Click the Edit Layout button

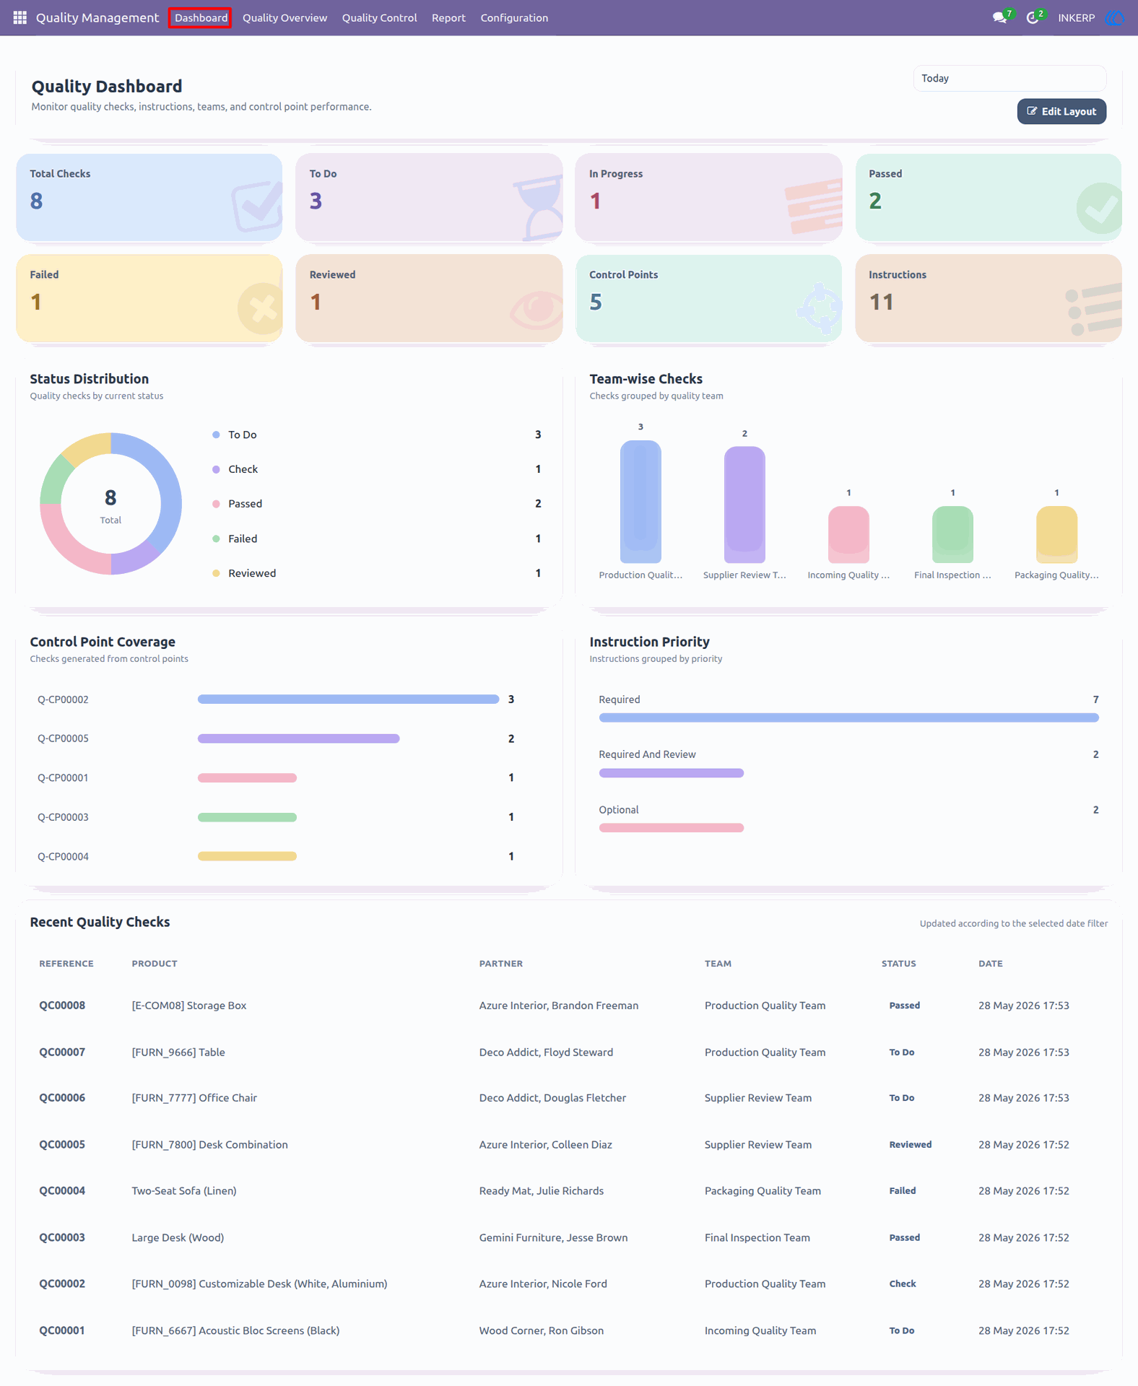tap(1061, 111)
